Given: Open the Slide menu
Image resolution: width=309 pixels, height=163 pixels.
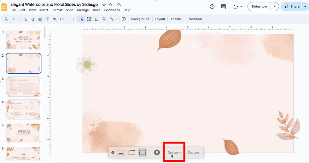Looking at the screenshot, I should pyautogui.click(x=69, y=10).
